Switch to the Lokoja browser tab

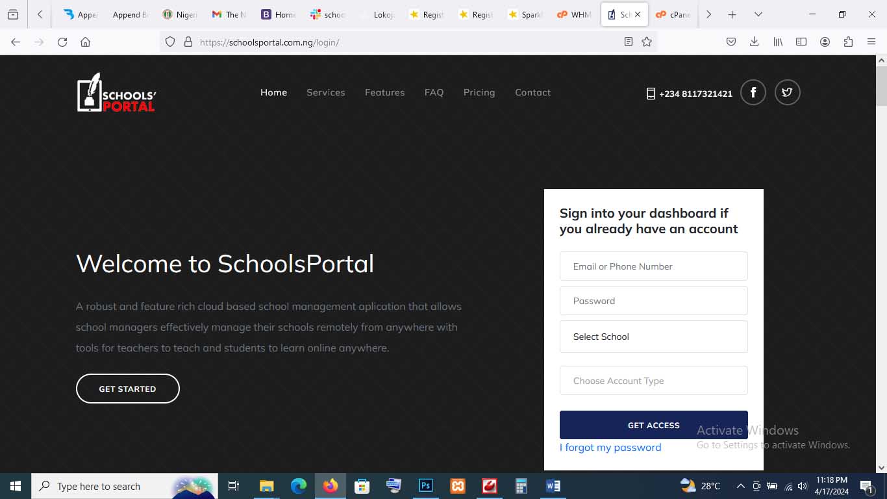[377, 14]
